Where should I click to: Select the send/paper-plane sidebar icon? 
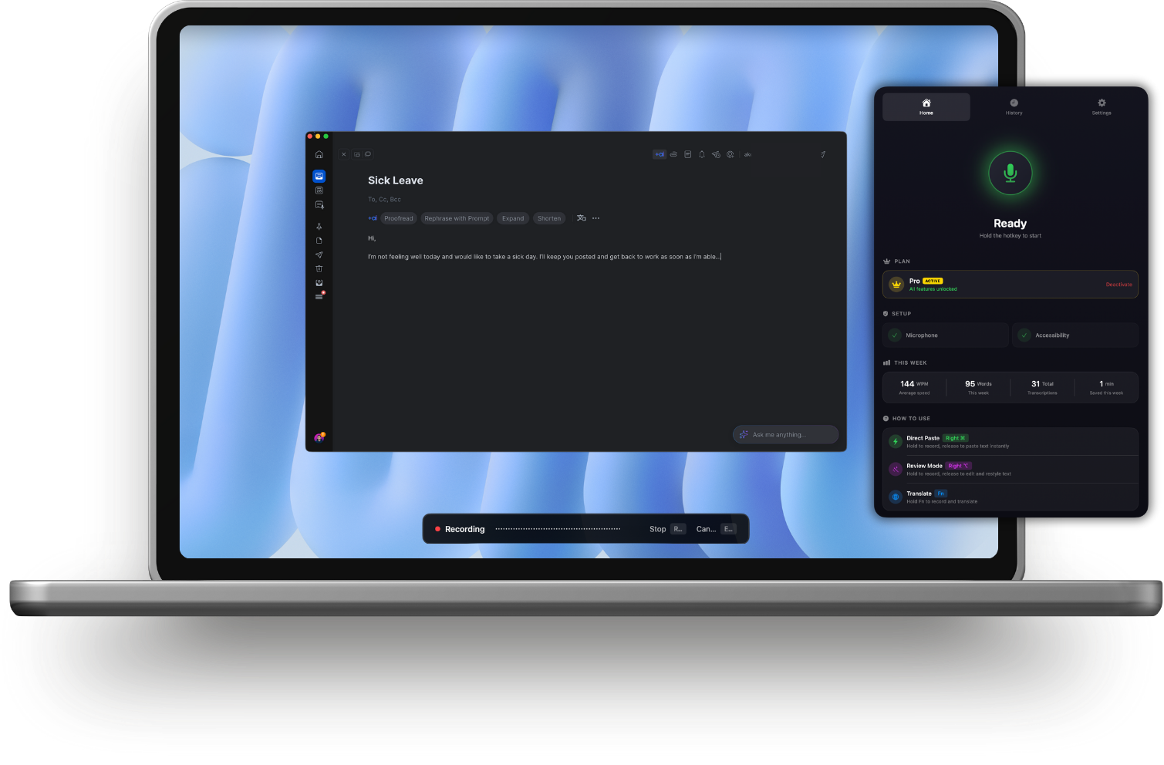(x=319, y=254)
